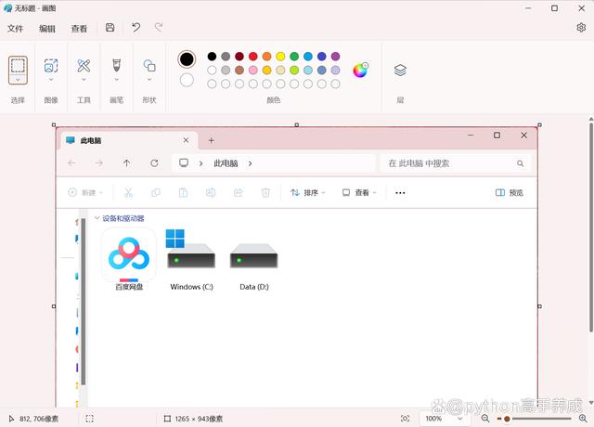Viewport: 594px width, 427px height.
Task: Click the Save icon in Paint
Action: tap(110, 27)
